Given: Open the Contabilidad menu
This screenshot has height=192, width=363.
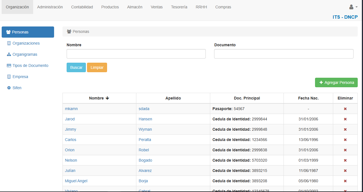Looking at the screenshot, I should pyautogui.click(x=82, y=7).
